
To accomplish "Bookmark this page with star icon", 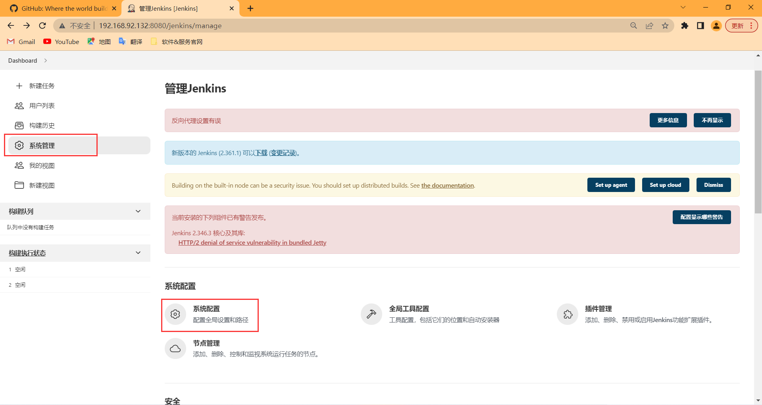I will click(x=665, y=26).
